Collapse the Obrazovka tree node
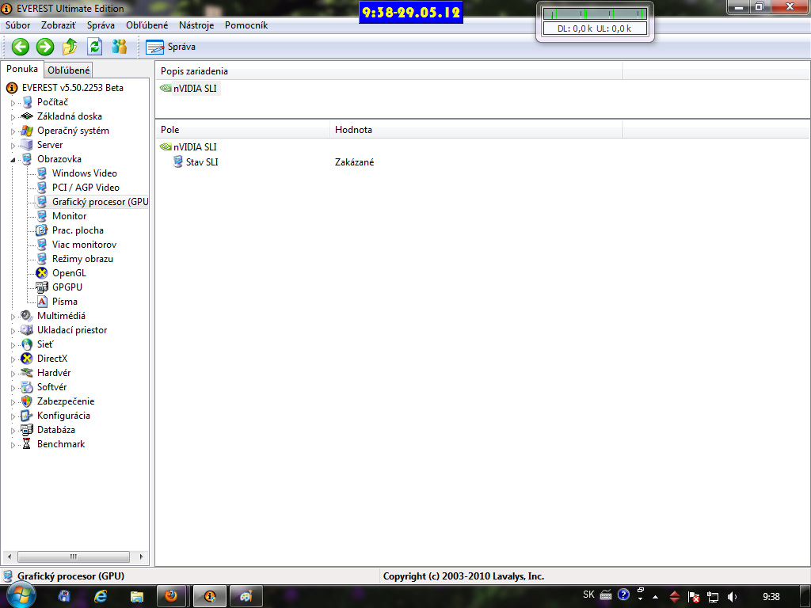The image size is (811, 608). point(13,160)
